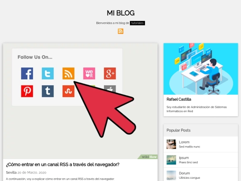
Task: Click the Twitter icon in Follow Us On
Action: click(48, 73)
